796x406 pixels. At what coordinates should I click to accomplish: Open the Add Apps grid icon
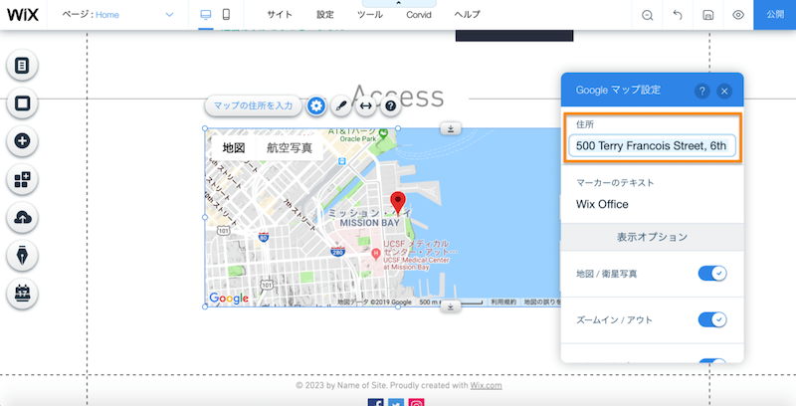click(x=22, y=180)
